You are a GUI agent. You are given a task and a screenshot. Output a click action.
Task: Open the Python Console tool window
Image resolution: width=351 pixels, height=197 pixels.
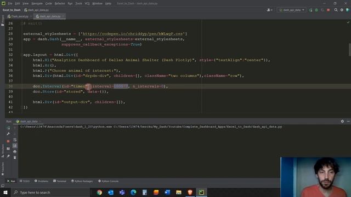(109, 181)
